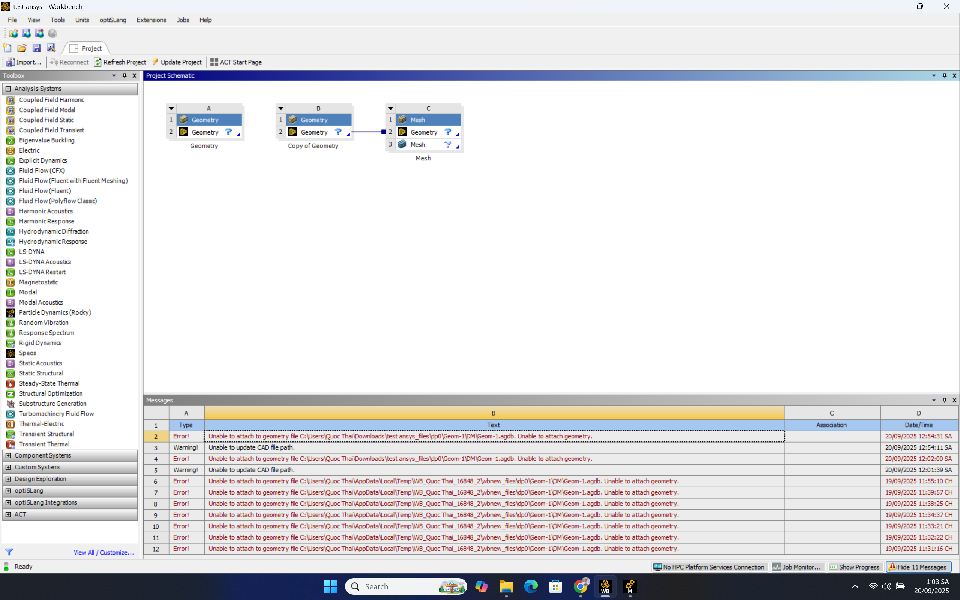
Task: Open system B dropdown arrow
Action: tap(281, 108)
